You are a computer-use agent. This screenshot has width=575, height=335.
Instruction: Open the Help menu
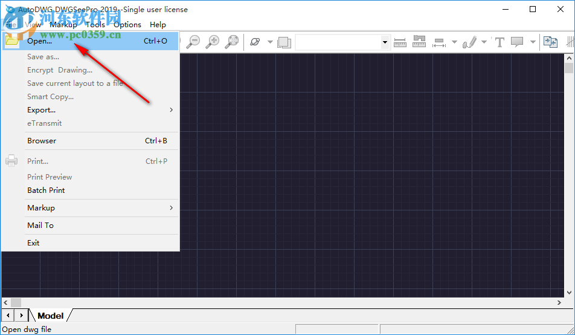pos(158,25)
